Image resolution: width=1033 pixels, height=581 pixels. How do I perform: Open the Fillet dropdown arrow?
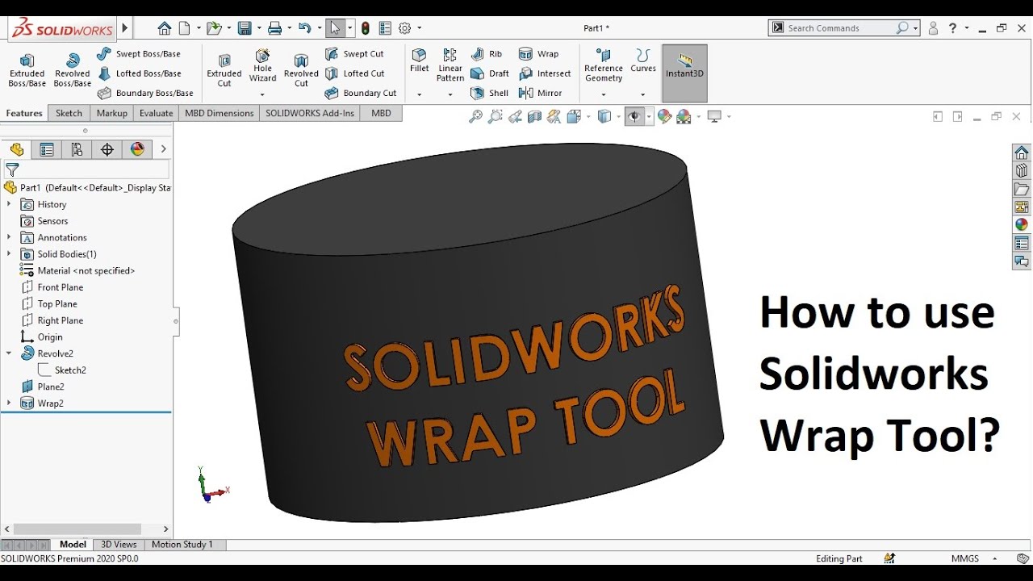(x=419, y=94)
